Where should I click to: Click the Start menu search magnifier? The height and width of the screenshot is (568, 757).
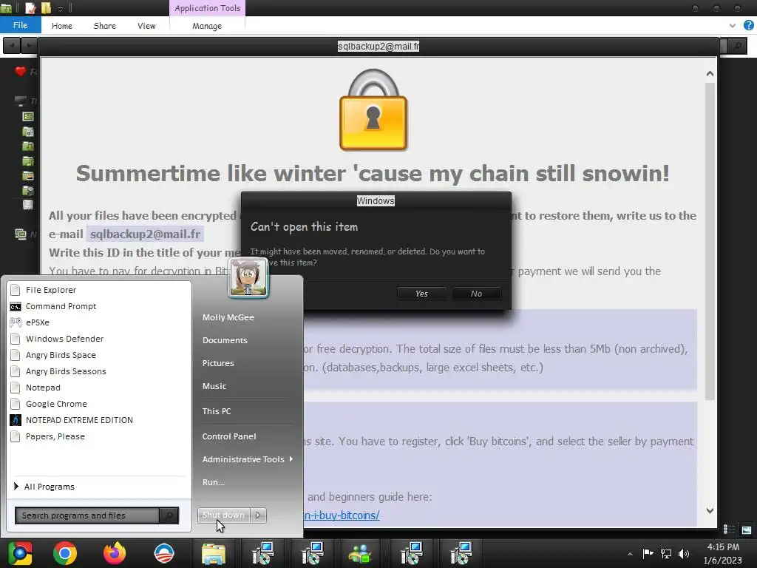169,515
